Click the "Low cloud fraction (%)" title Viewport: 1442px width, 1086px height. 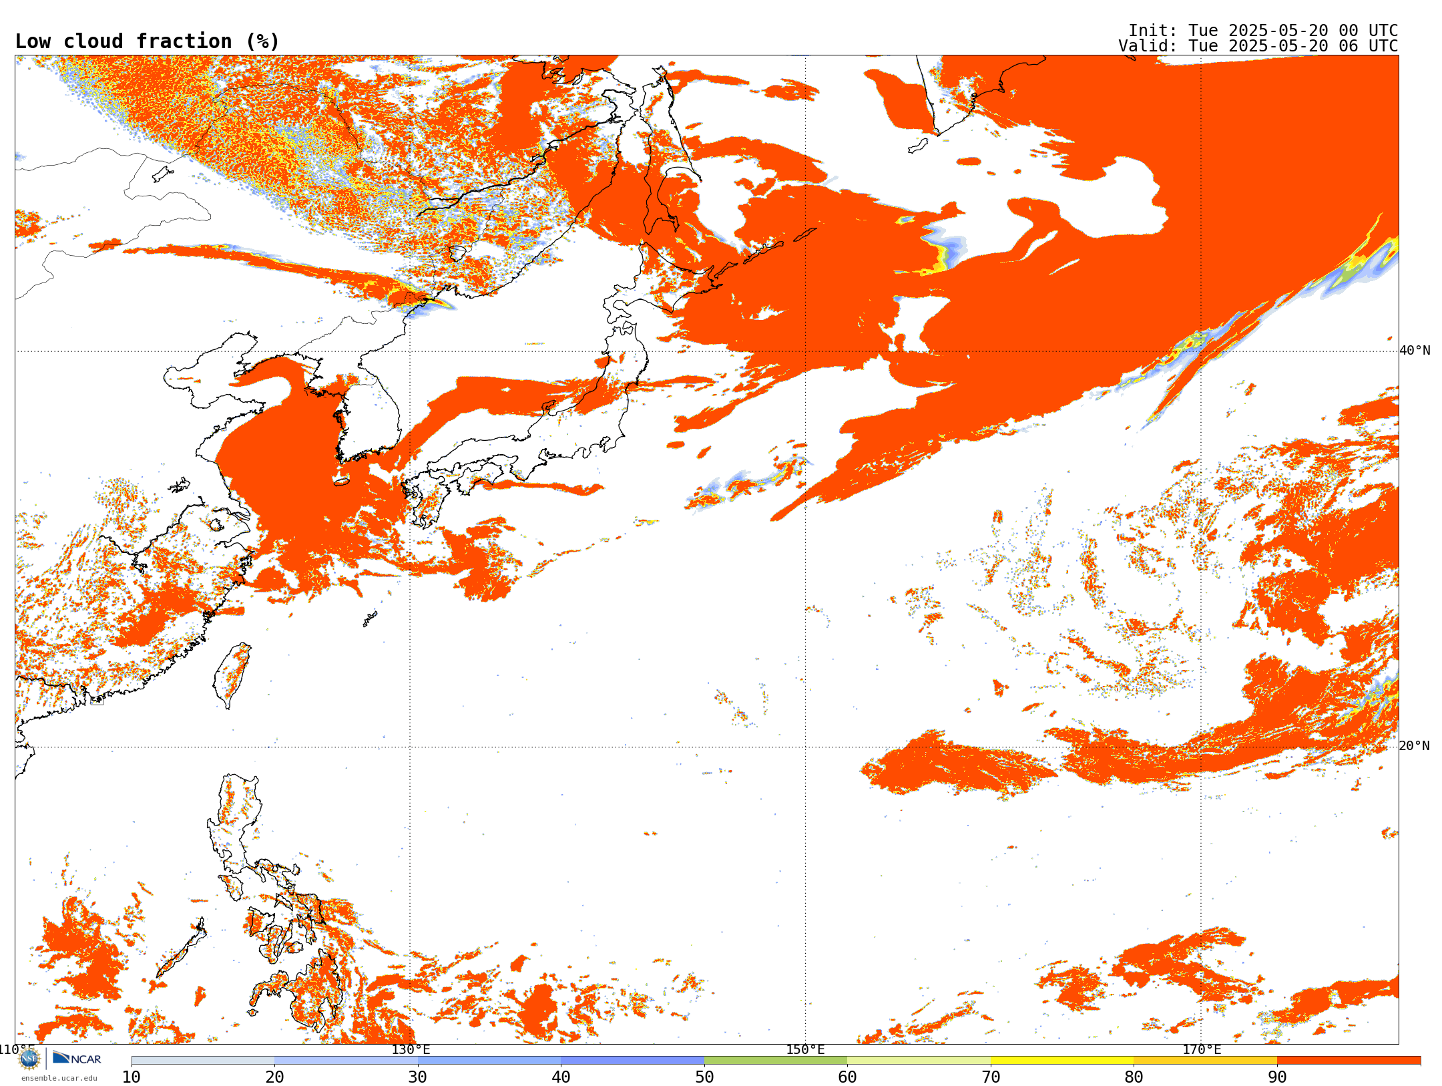147,41
